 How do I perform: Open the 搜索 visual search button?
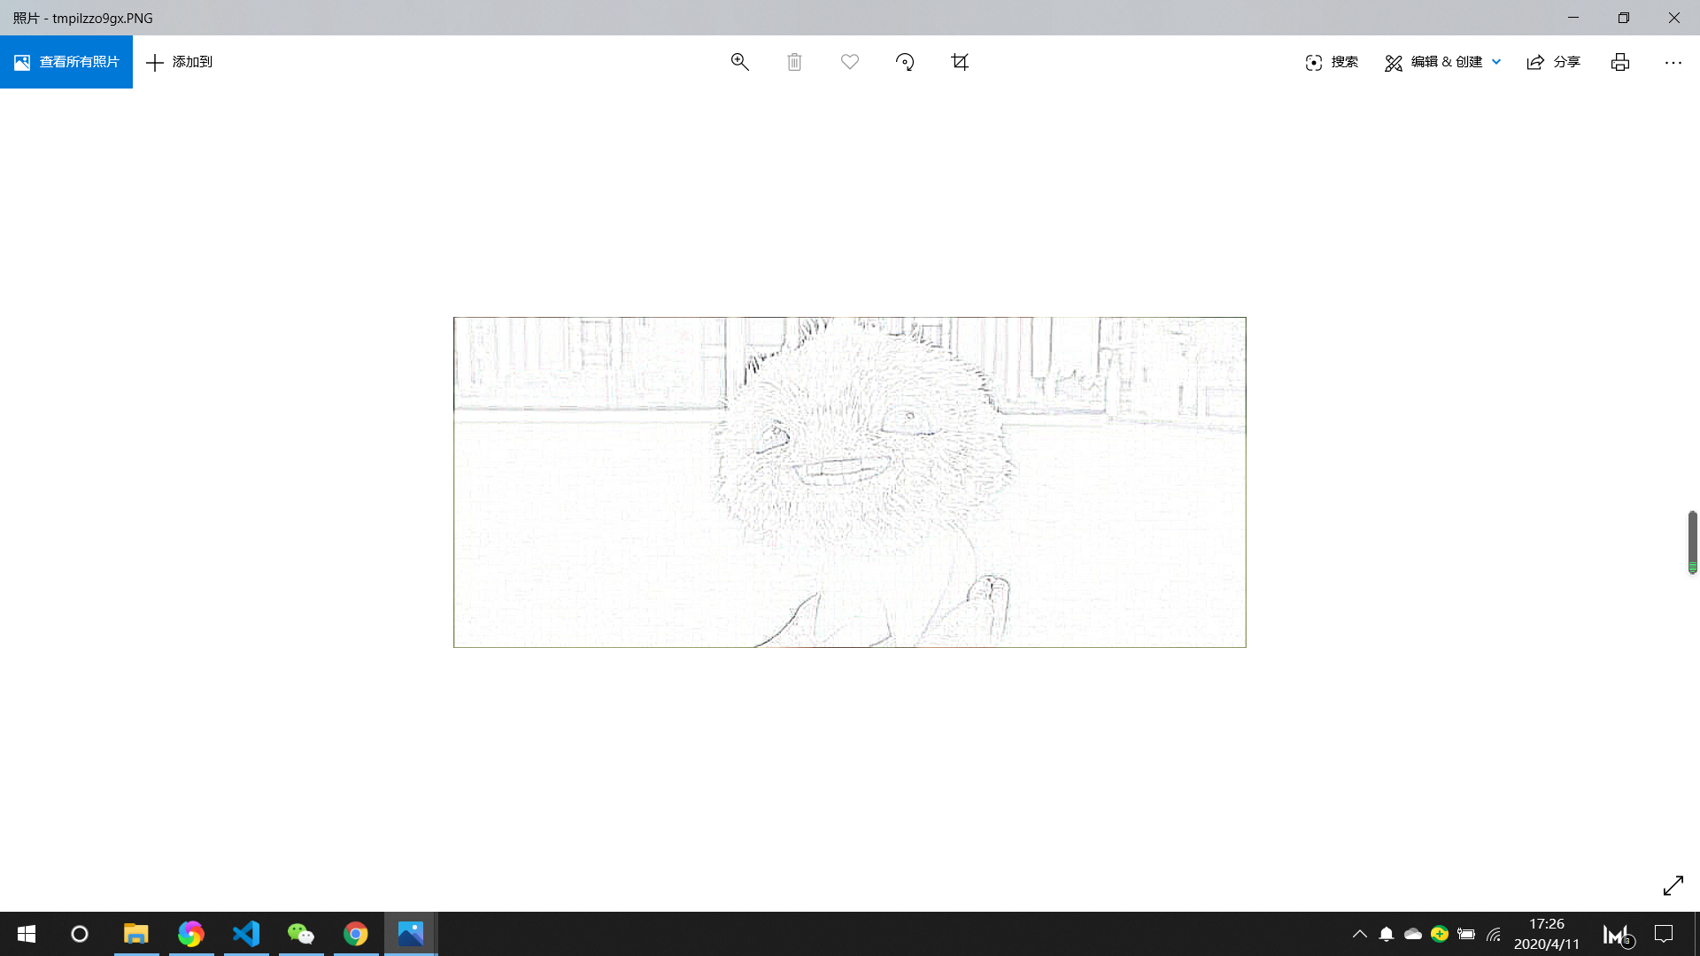point(1332,62)
